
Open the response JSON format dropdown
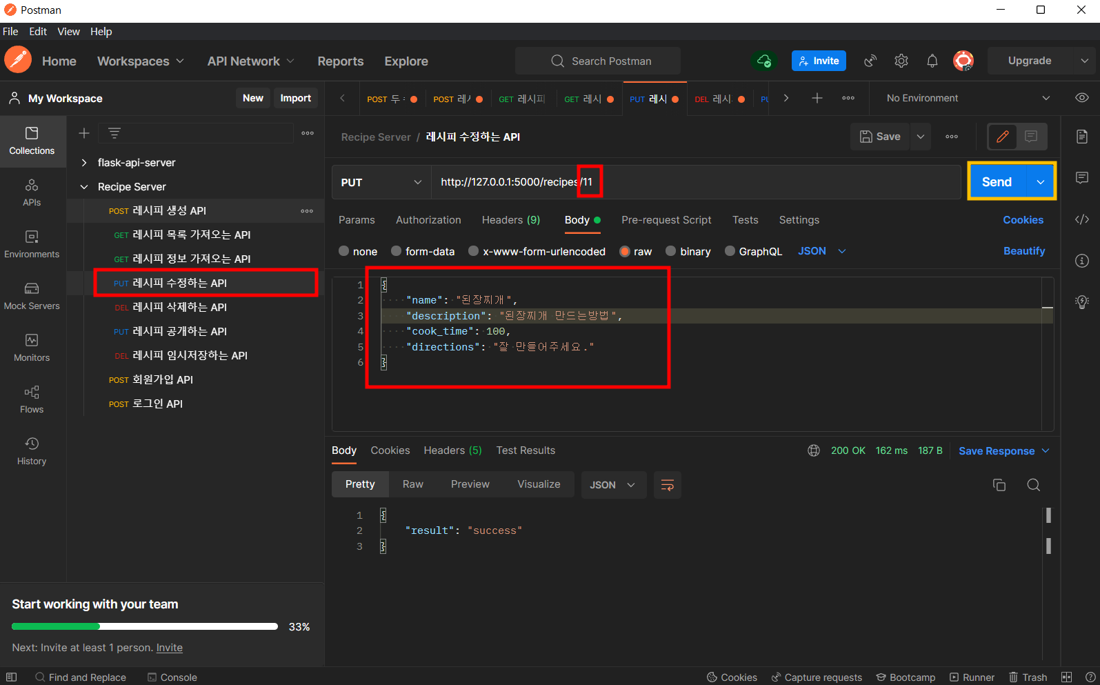(613, 485)
